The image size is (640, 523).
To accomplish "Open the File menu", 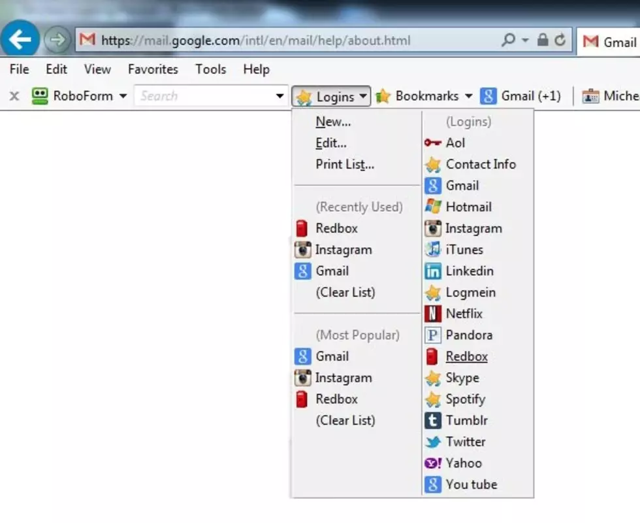I will [19, 69].
